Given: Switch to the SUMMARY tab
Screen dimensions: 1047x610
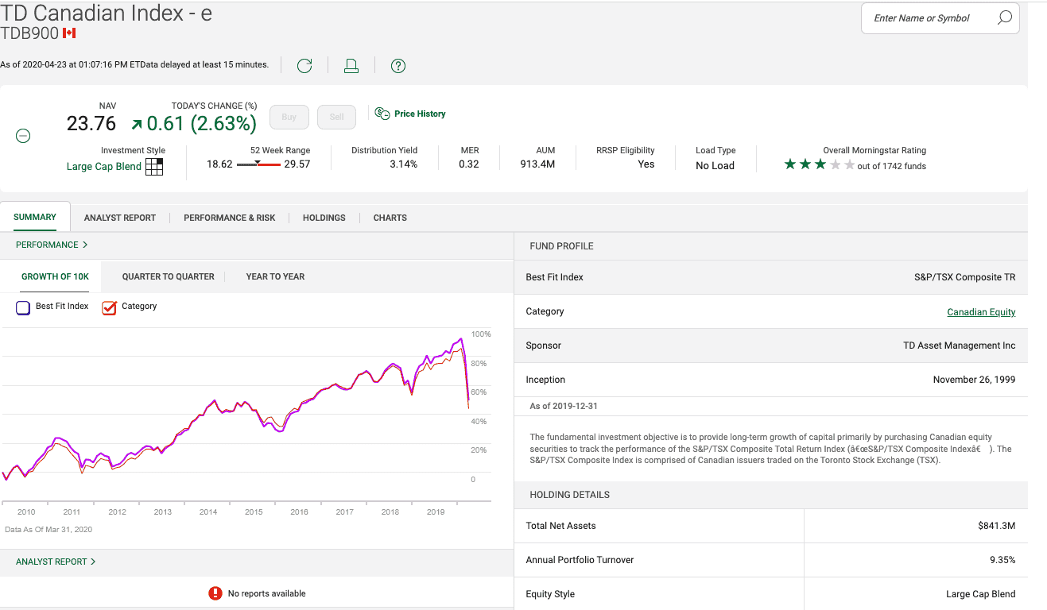Looking at the screenshot, I should 35,217.
